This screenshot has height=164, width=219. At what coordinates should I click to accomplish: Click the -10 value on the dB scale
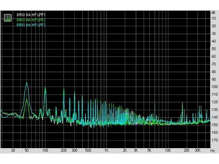pyautogui.click(x=213, y=18)
